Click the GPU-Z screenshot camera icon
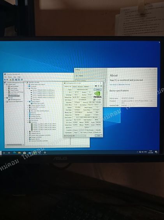164x220 pixels. (x=96, y=86)
